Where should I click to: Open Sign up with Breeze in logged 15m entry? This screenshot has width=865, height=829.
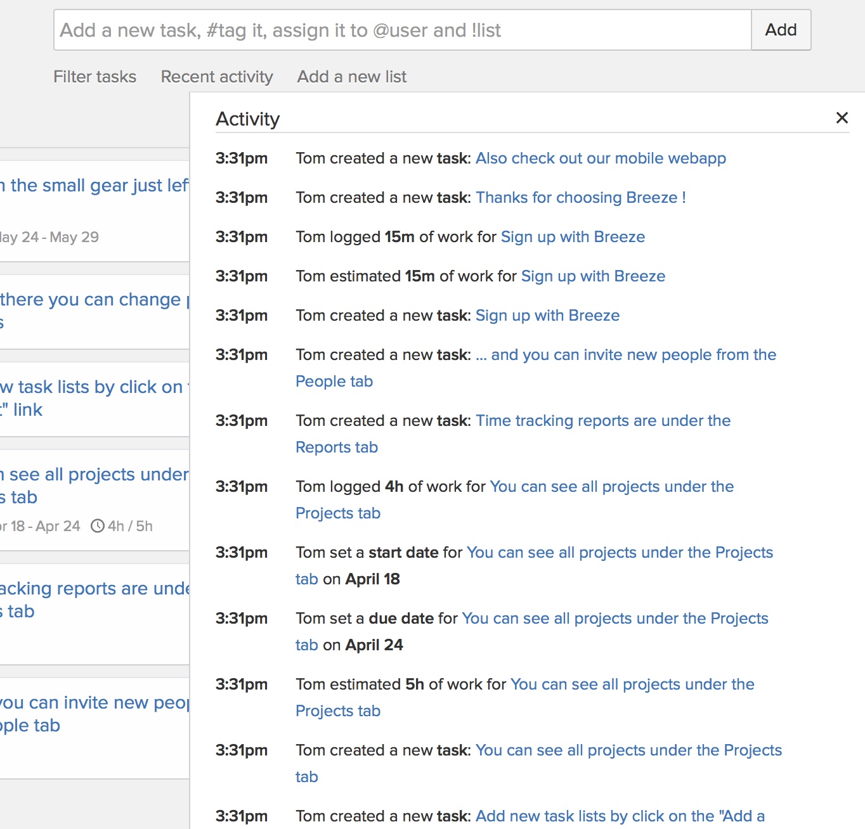pyautogui.click(x=573, y=237)
